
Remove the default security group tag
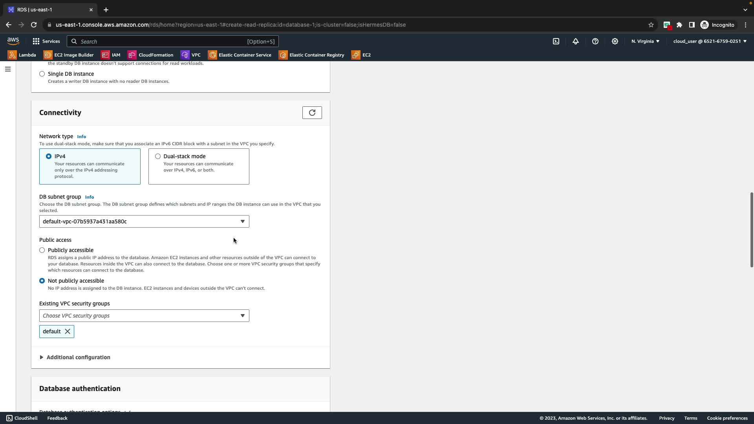(x=68, y=331)
